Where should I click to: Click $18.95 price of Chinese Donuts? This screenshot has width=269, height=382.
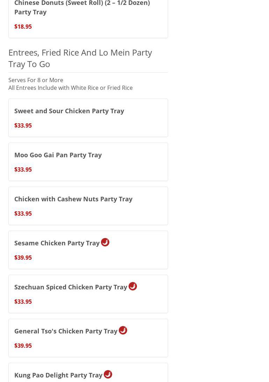click(23, 27)
